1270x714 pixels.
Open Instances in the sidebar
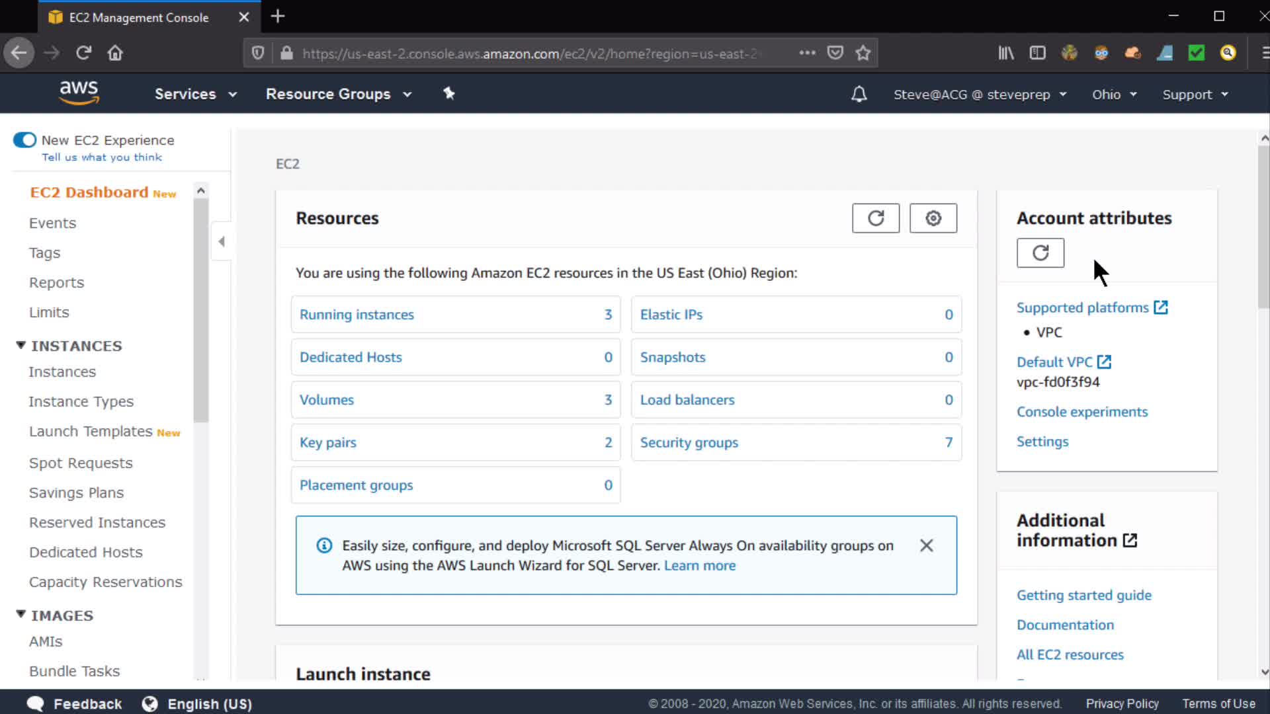point(62,372)
